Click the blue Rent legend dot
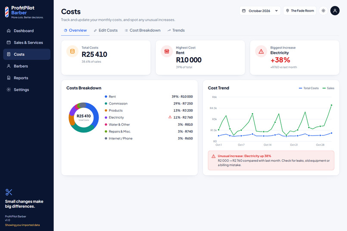The height and width of the screenshot is (231, 347). [106, 97]
